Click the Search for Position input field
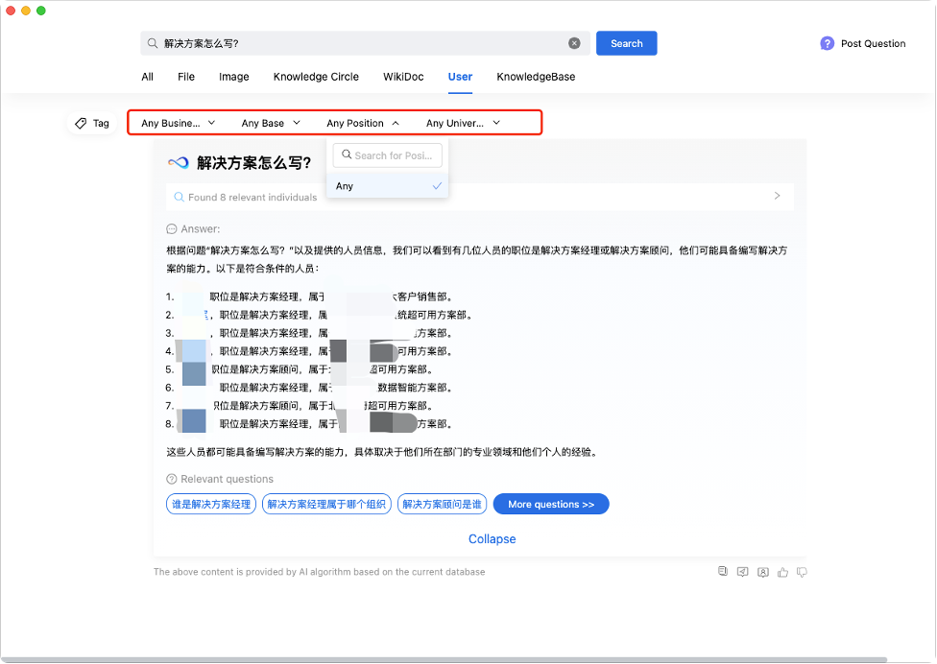The height and width of the screenshot is (664, 937). point(396,155)
